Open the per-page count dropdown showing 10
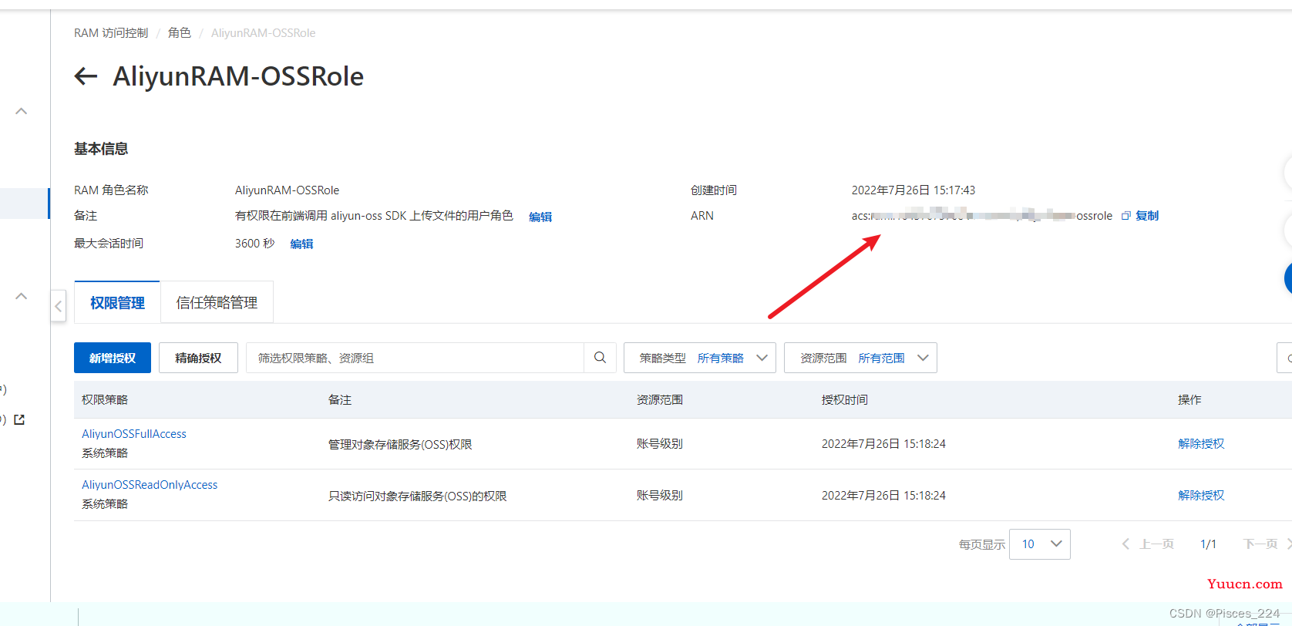 1040,544
